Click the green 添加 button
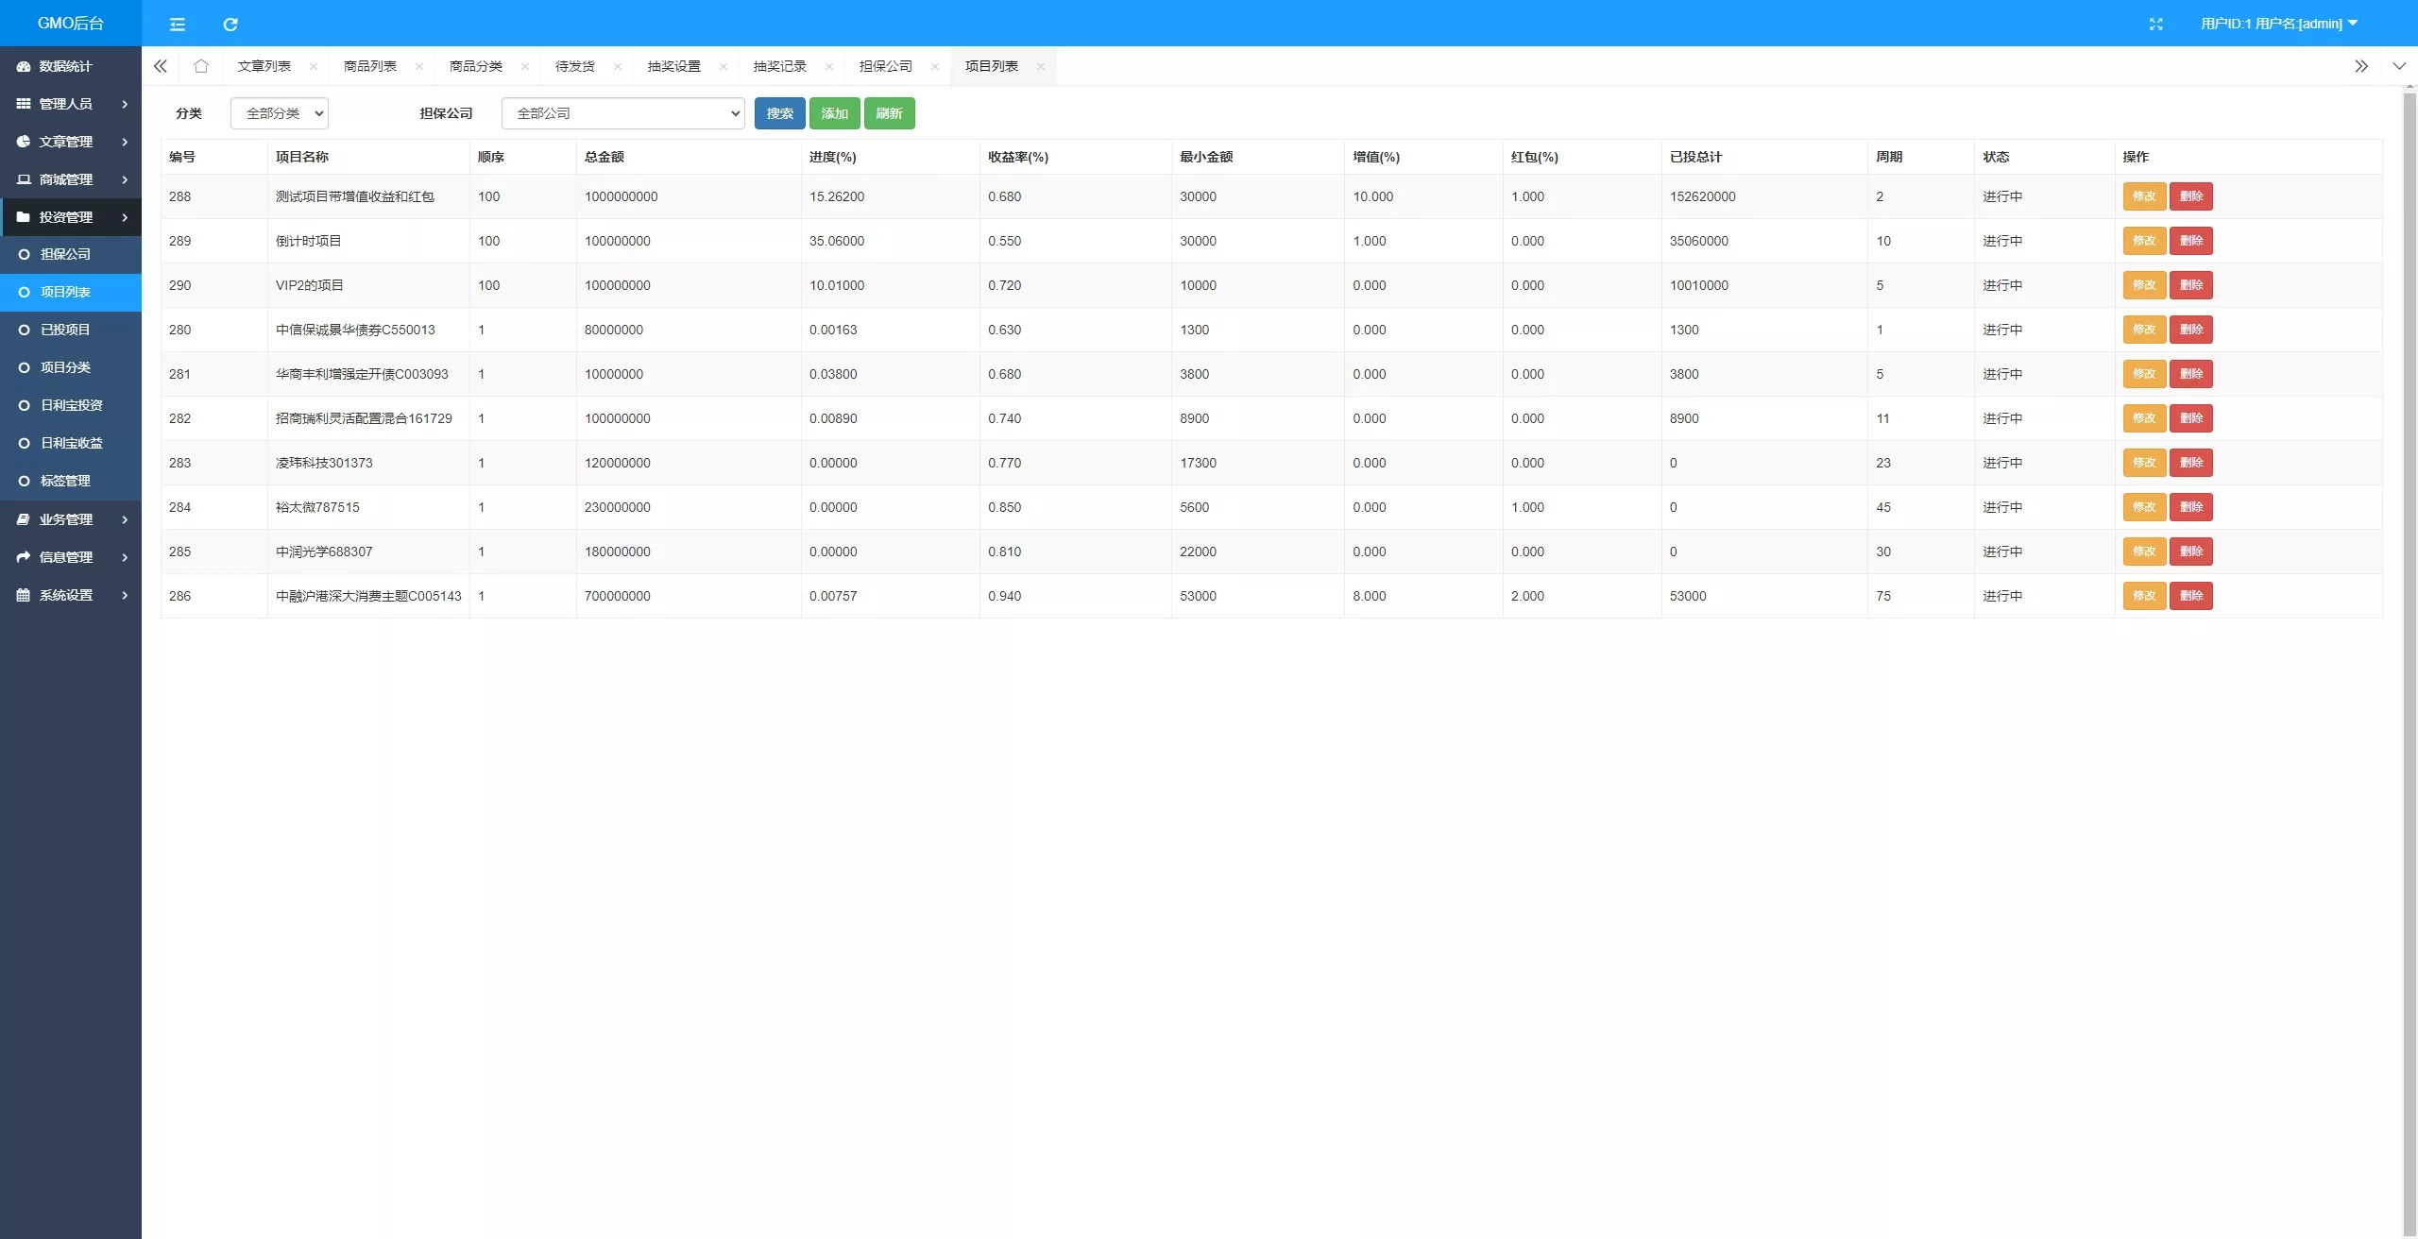This screenshot has width=2418, height=1239. pos(835,113)
